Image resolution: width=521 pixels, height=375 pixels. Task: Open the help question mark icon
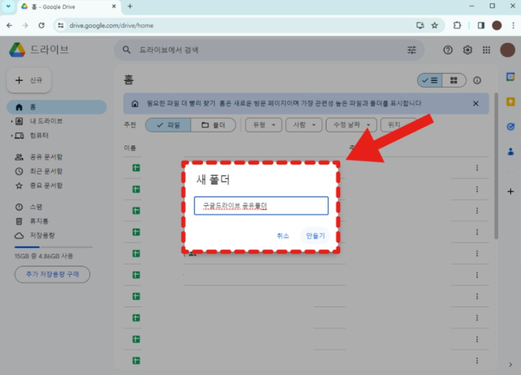tap(448, 50)
